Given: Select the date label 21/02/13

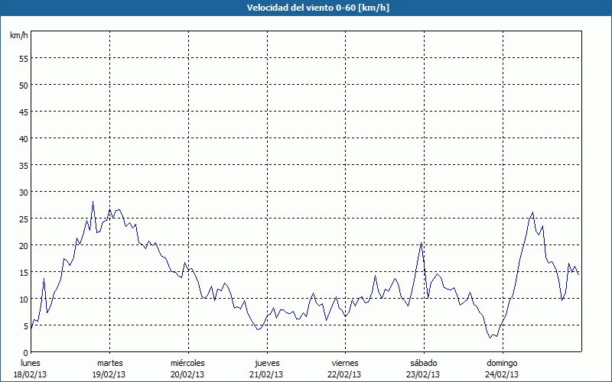Looking at the screenshot, I should (x=266, y=374).
